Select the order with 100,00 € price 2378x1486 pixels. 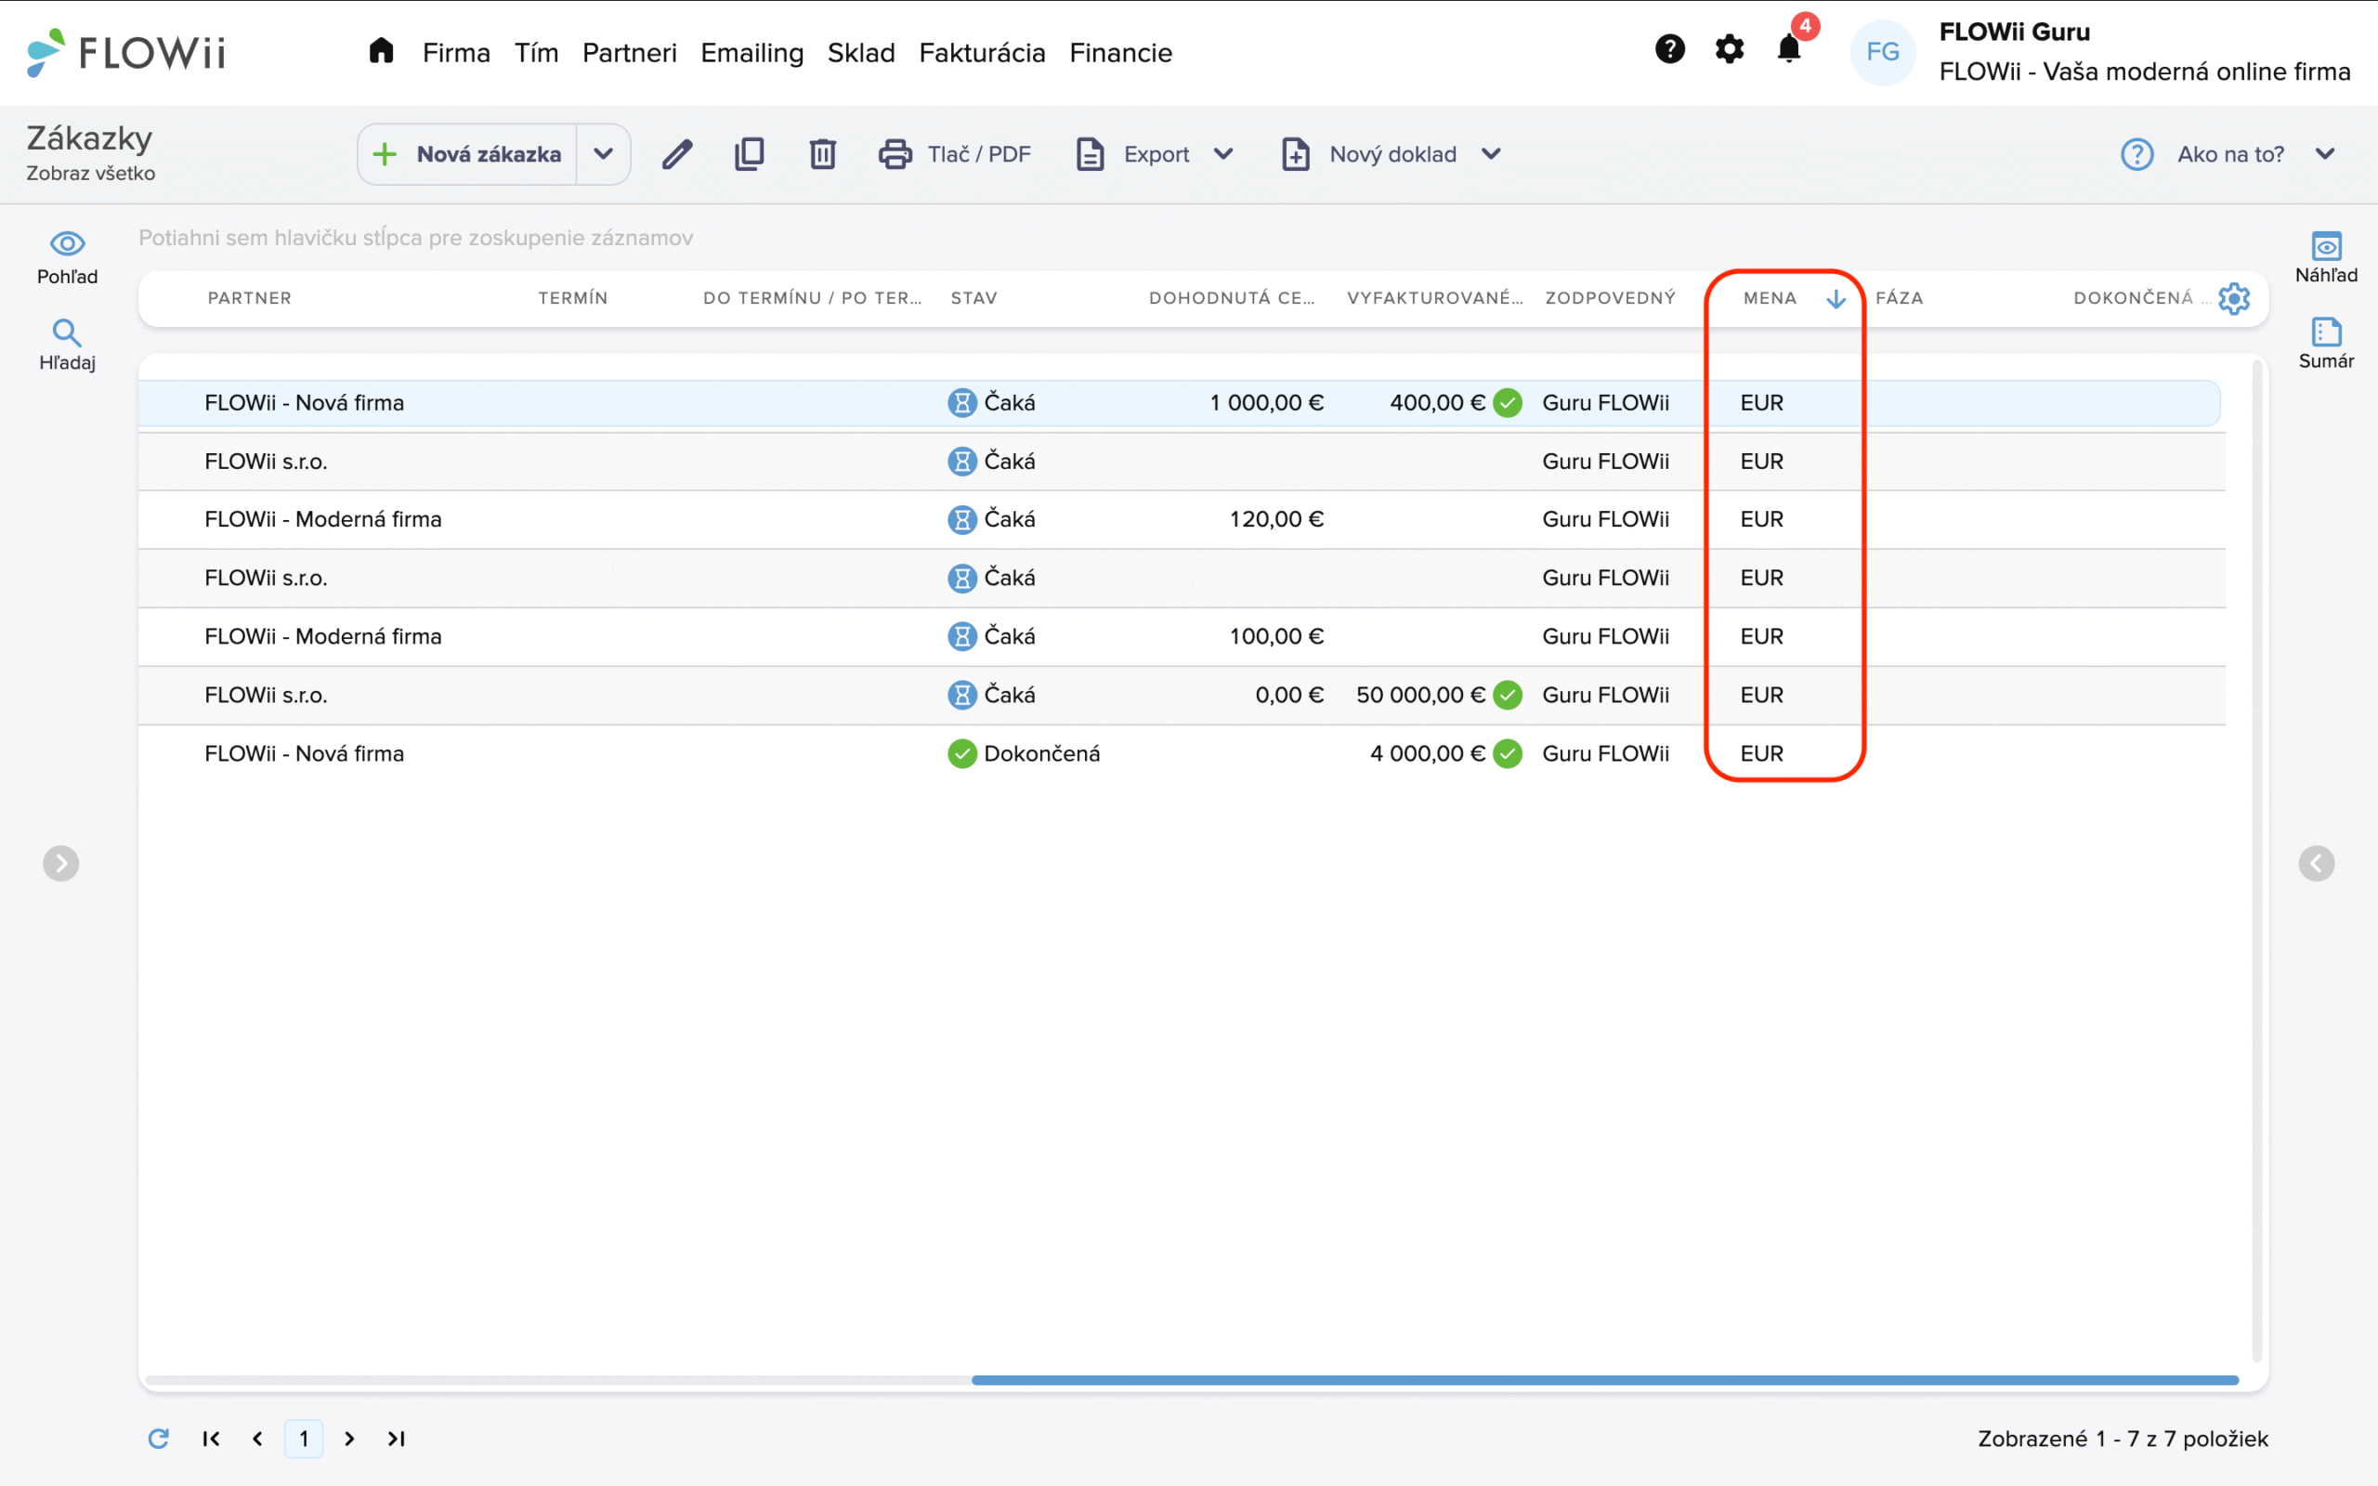point(1182,636)
